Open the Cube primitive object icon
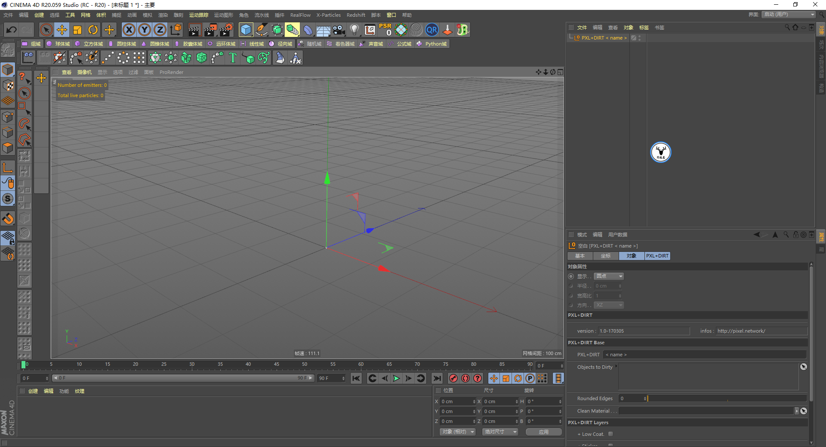 click(246, 30)
